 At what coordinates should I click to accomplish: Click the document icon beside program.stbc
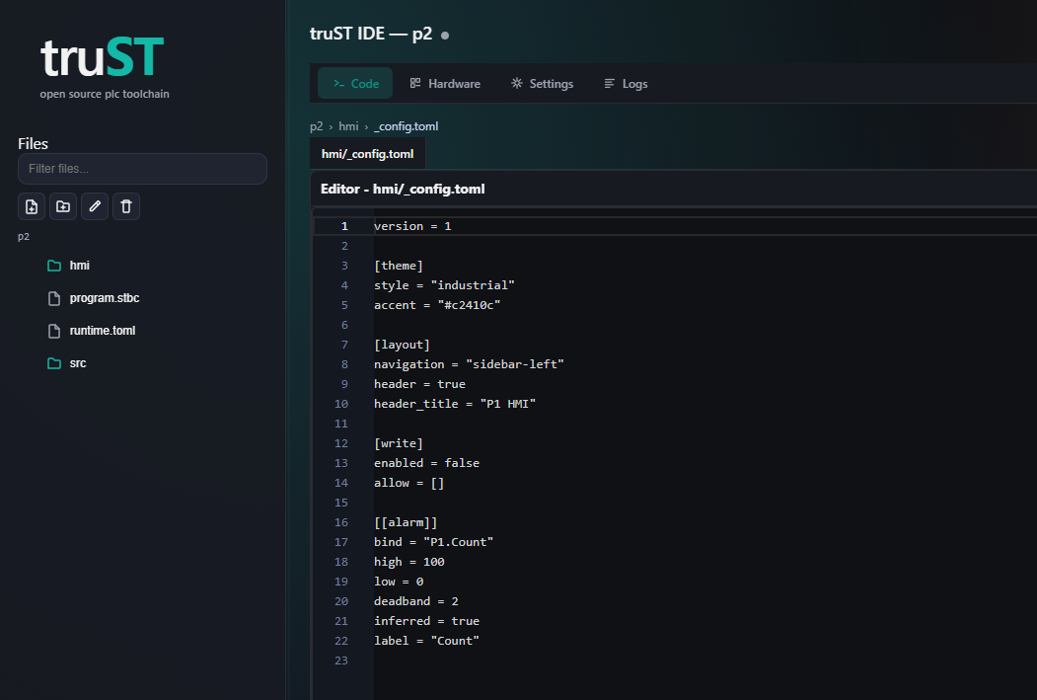click(54, 298)
